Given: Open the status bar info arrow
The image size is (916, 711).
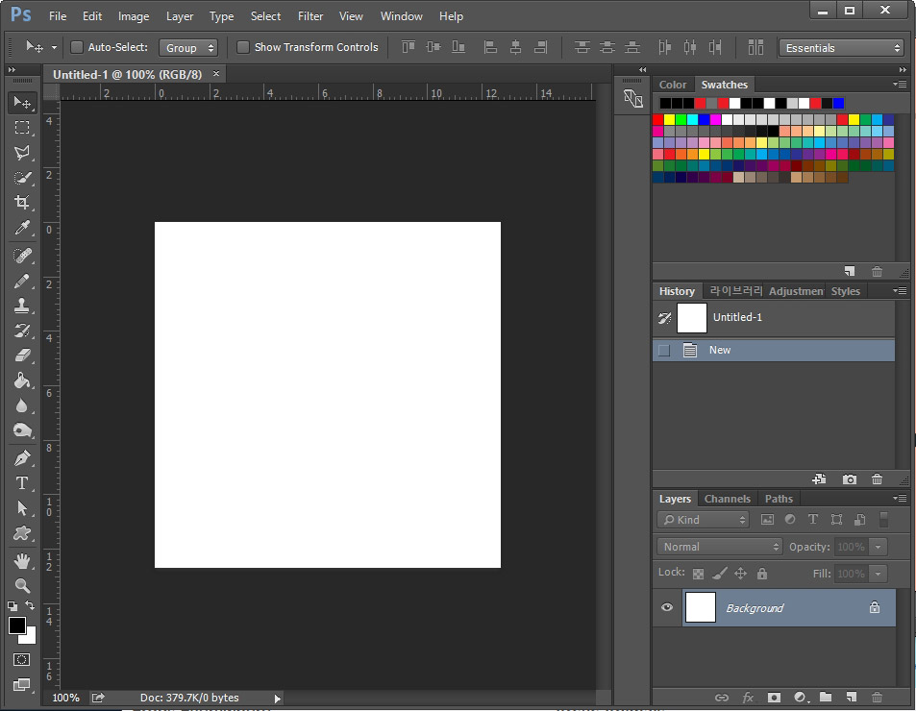Looking at the screenshot, I should [278, 699].
